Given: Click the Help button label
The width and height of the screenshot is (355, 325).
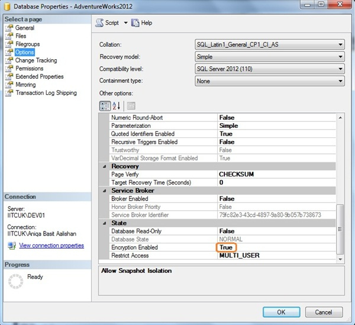Looking at the screenshot, I should 147,23.
